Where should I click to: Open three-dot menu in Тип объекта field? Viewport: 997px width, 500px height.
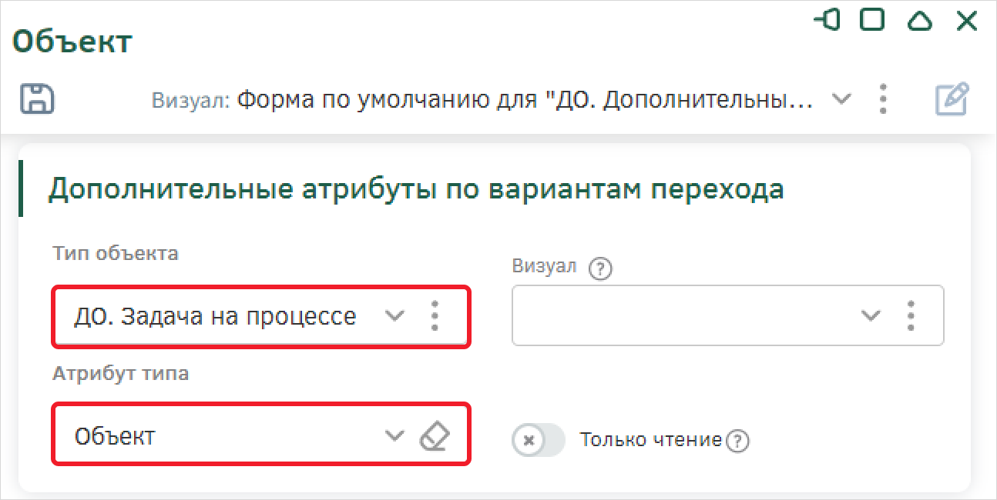(435, 316)
